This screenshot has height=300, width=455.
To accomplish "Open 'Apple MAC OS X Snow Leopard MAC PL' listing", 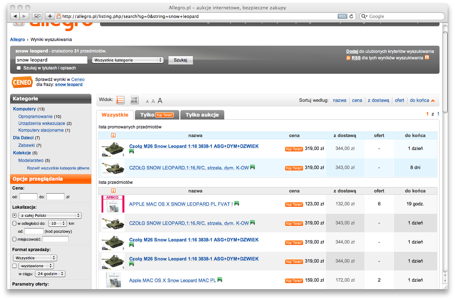I will (172, 281).
